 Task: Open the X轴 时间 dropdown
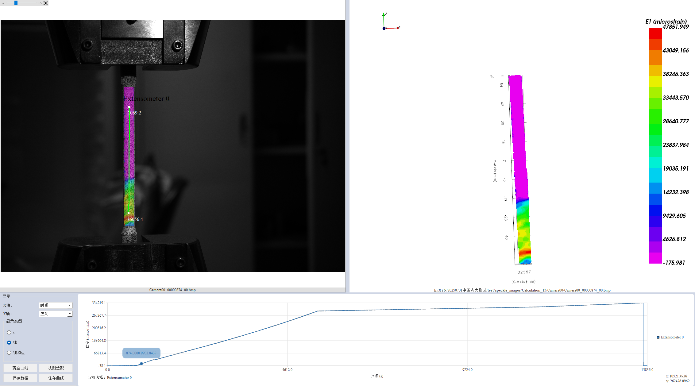(x=54, y=305)
